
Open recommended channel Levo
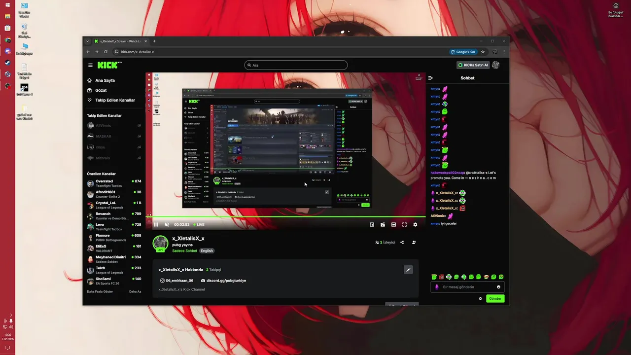pos(114,227)
